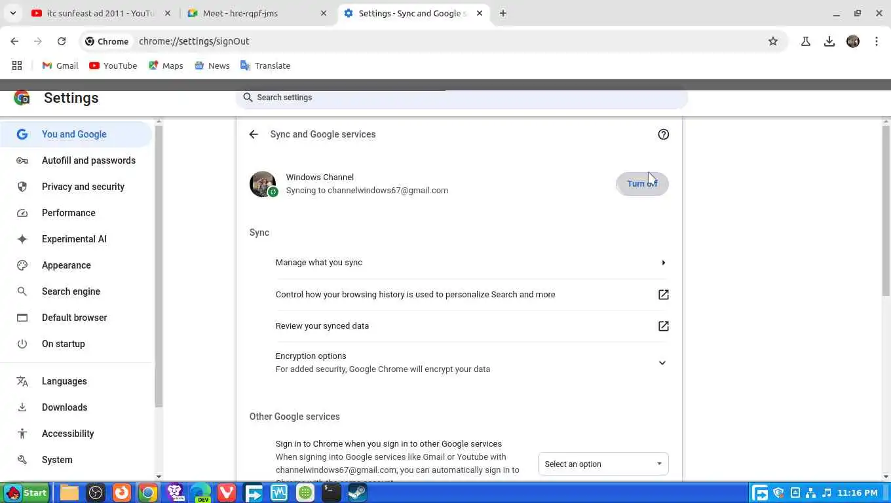Open a new browser tab
Image resolution: width=891 pixels, height=503 pixels.
(x=502, y=13)
